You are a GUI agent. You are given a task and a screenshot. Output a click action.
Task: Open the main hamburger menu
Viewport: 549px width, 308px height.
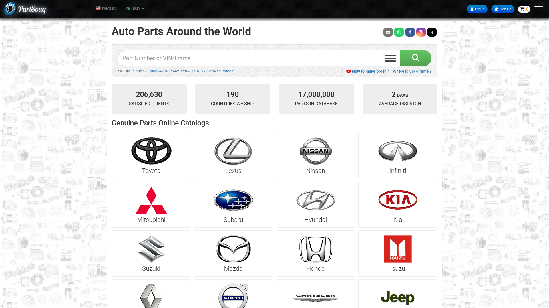[539, 9]
